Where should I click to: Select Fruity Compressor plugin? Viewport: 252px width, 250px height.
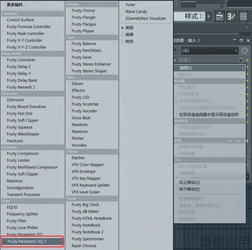point(23,153)
